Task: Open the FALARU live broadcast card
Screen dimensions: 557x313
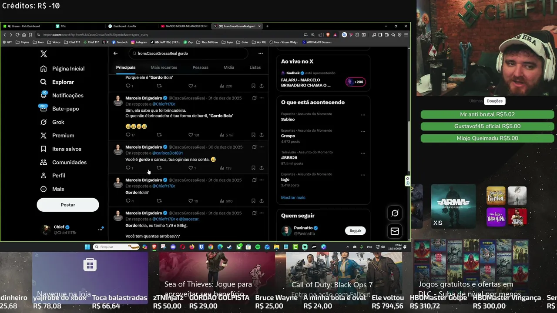Action: [x=323, y=80]
